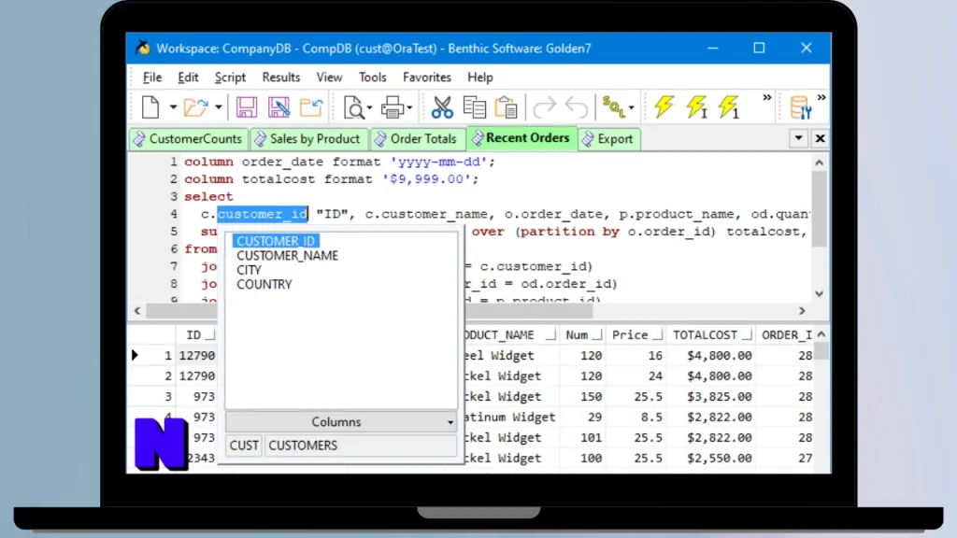Click the lightning bolt with 1 icon
Image resolution: width=957 pixels, height=538 pixels.
[729, 106]
